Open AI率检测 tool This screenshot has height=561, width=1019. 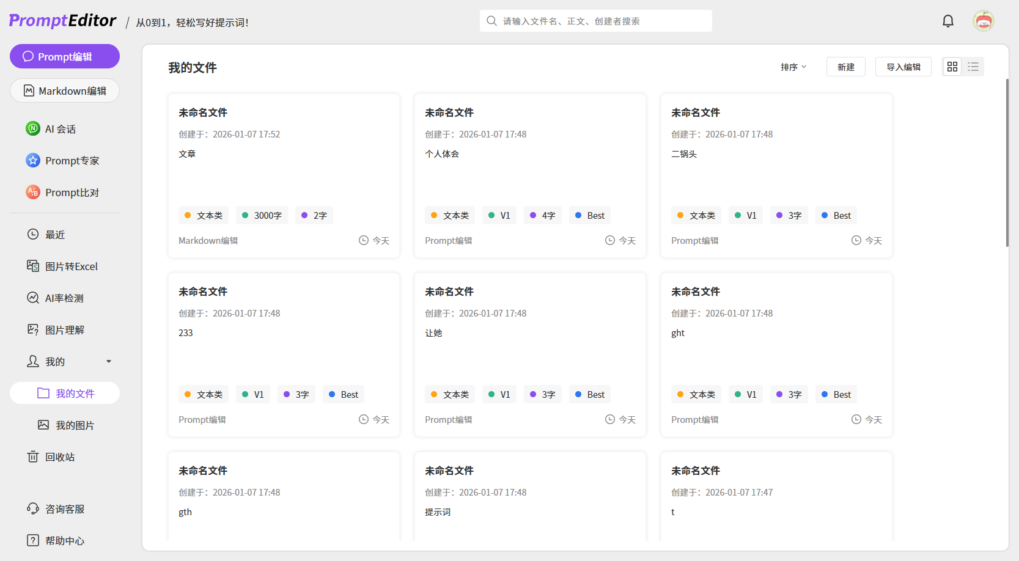point(64,298)
